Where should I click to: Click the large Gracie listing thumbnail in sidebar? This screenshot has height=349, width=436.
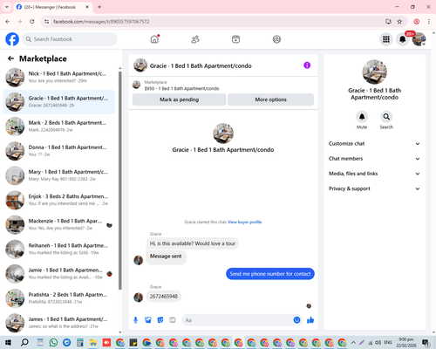374,72
